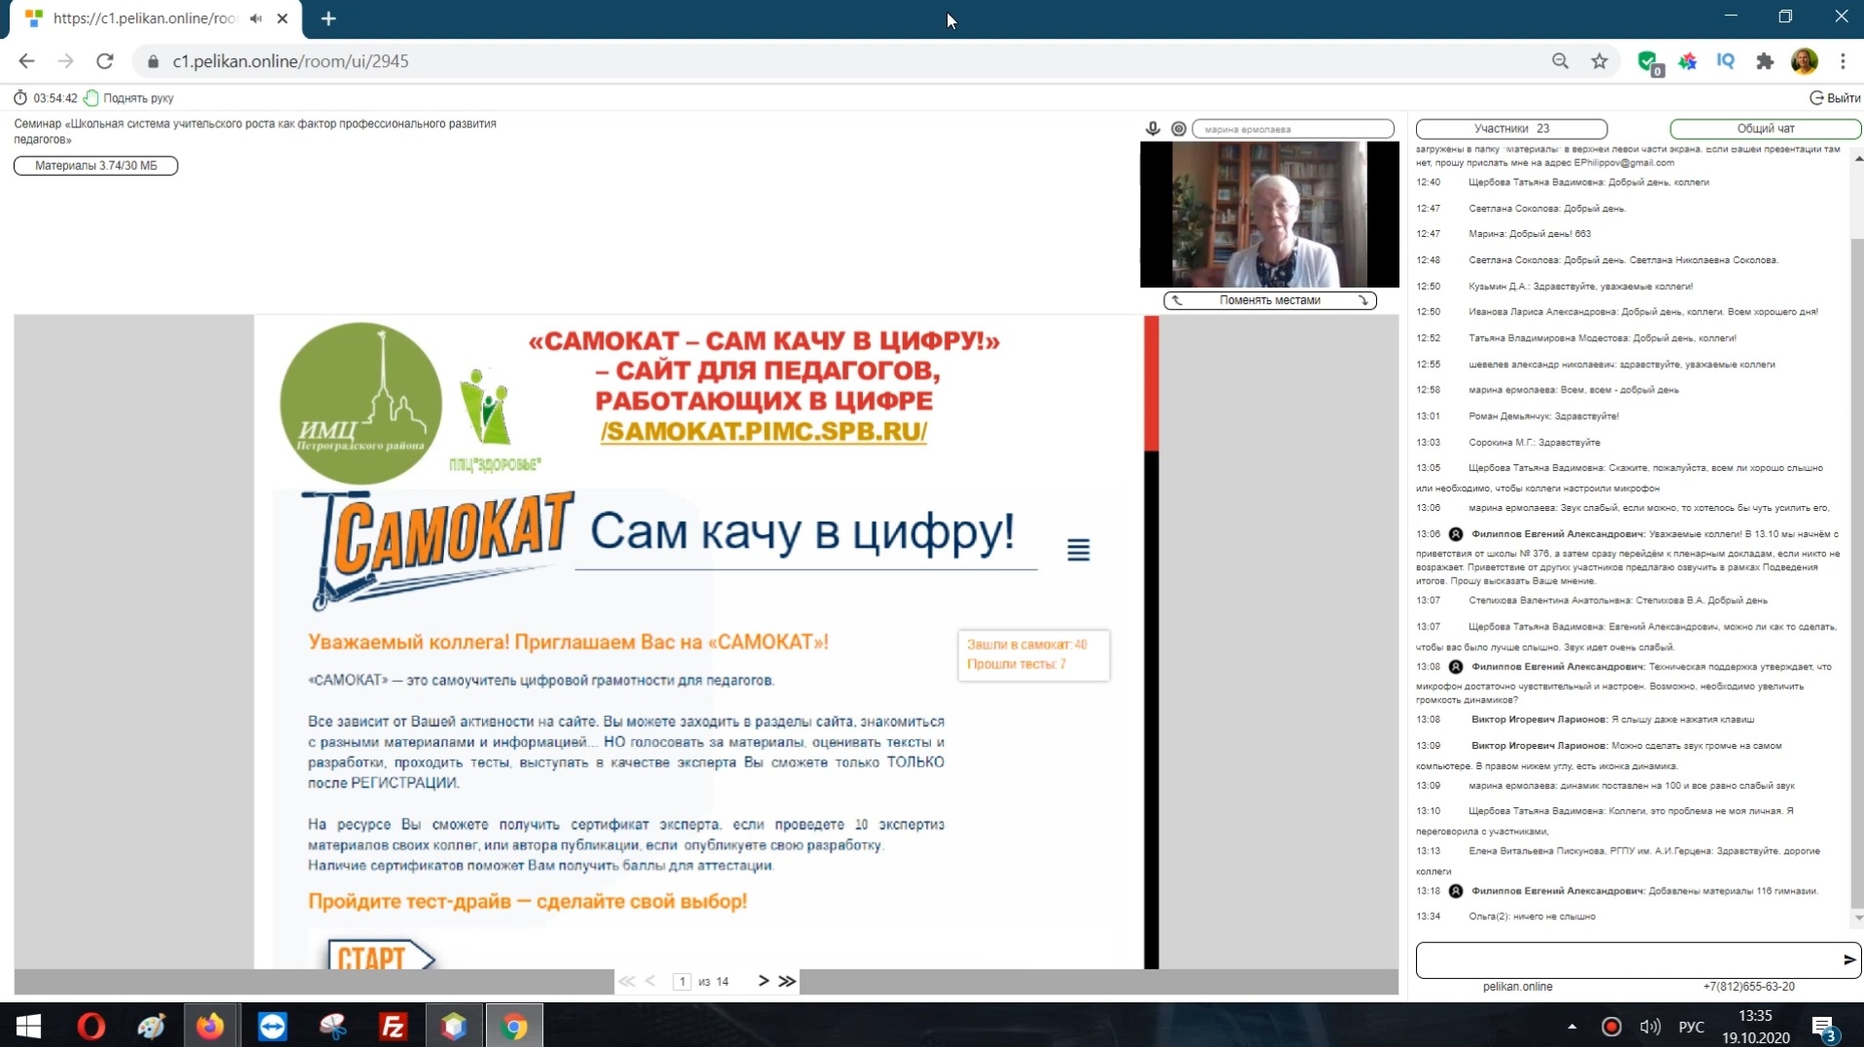Image resolution: width=1864 pixels, height=1047 pixels.
Task: Open Opera from the taskbar
Action: click(x=90, y=1027)
